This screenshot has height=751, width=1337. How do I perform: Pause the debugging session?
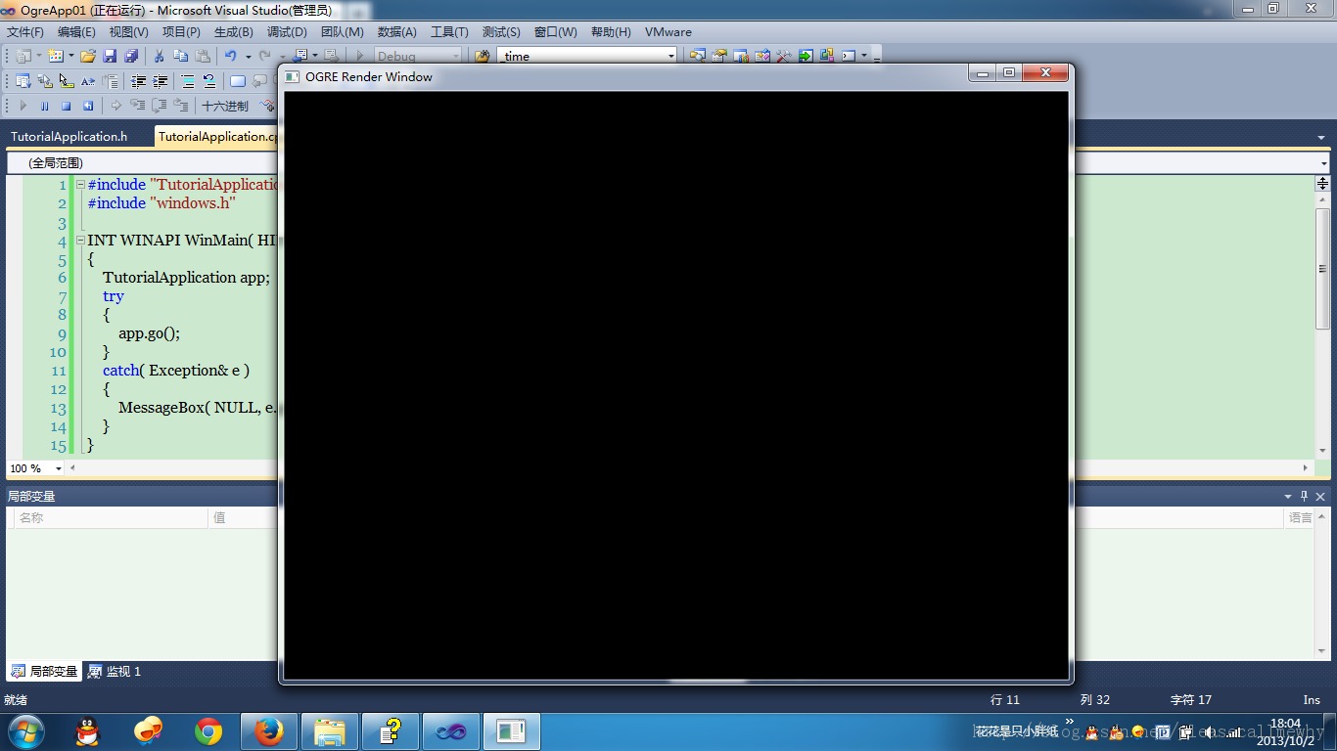pyautogui.click(x=45, y=106)
